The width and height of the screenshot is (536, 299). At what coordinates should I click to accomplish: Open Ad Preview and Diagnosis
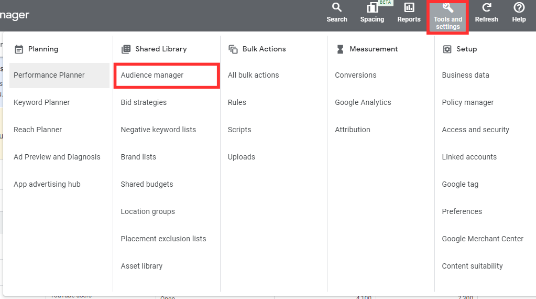pyautogui.click(x=57, y=157)
